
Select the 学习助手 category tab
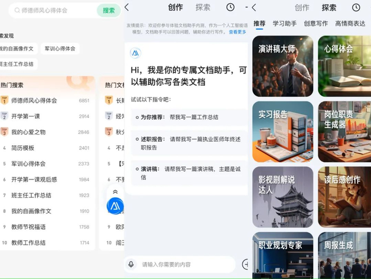(285, 24)
